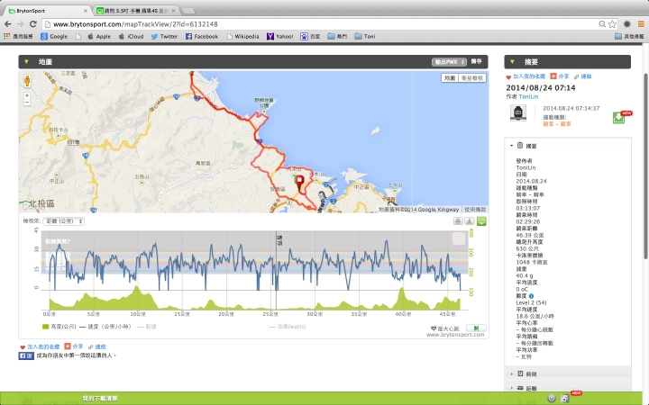Open the Toni bookmarks folder
The width and height of the screenshot is (649, 405).
click(365, 36)
